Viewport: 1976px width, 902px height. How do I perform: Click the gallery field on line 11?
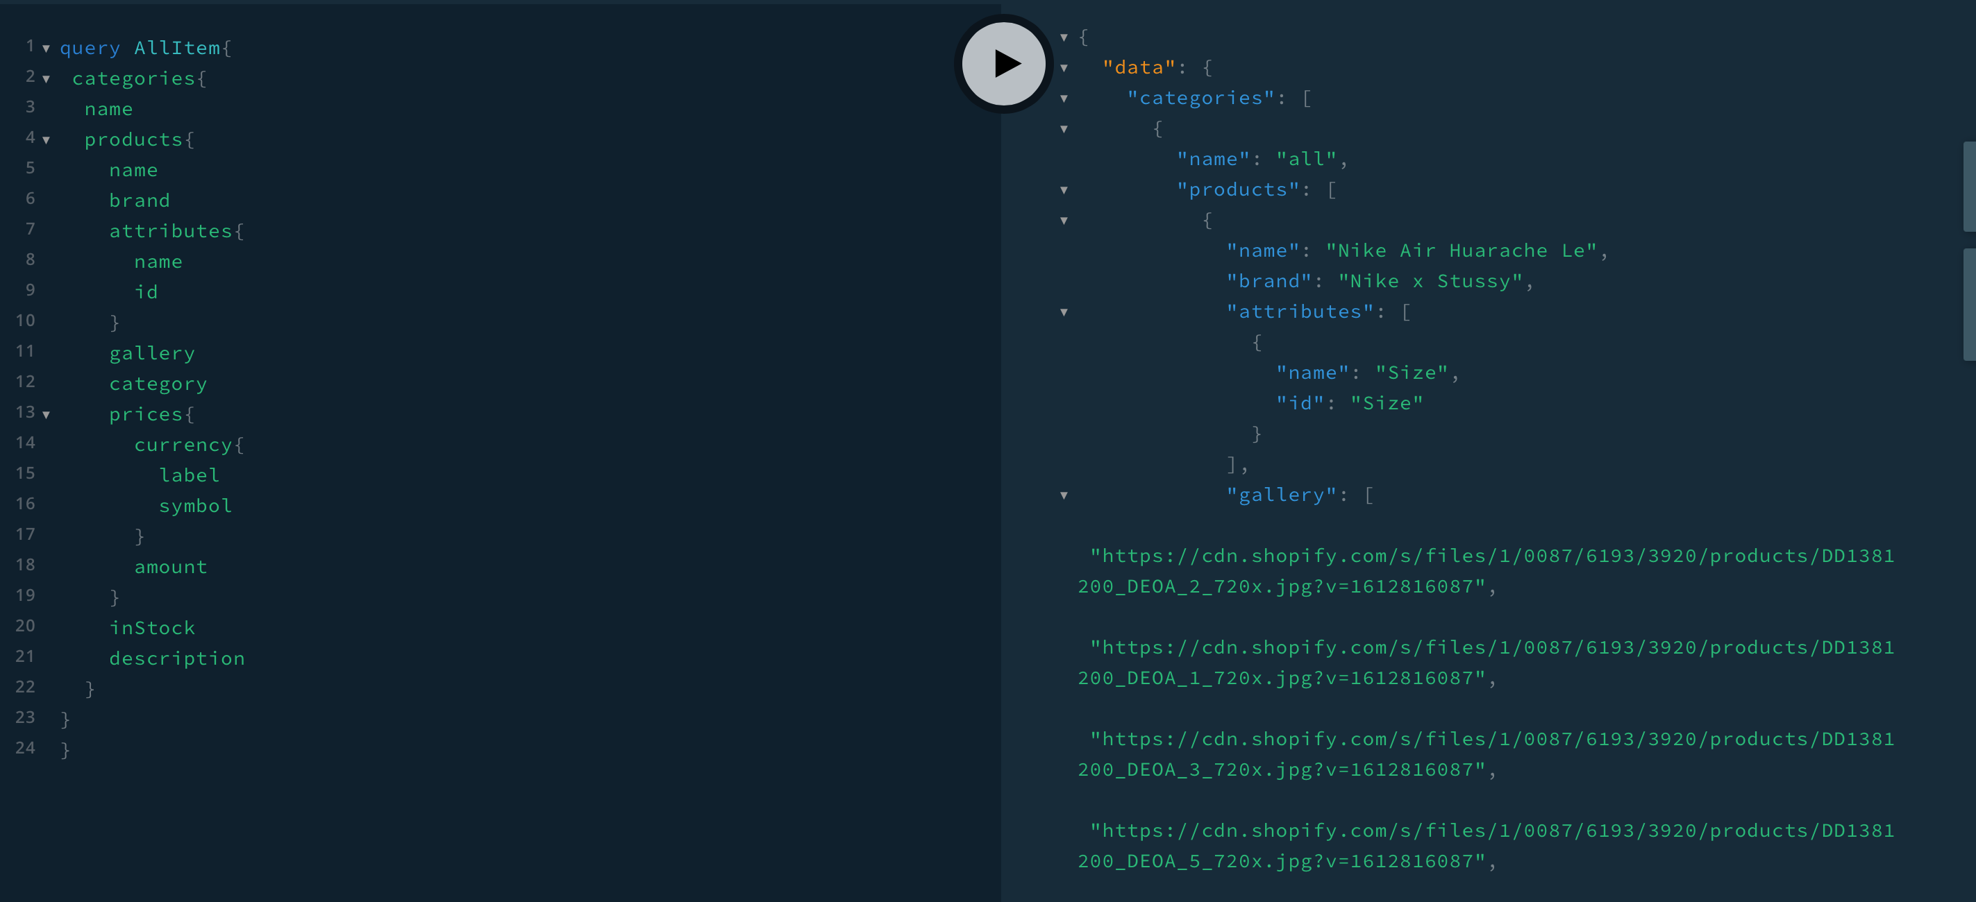coord(152,353)
